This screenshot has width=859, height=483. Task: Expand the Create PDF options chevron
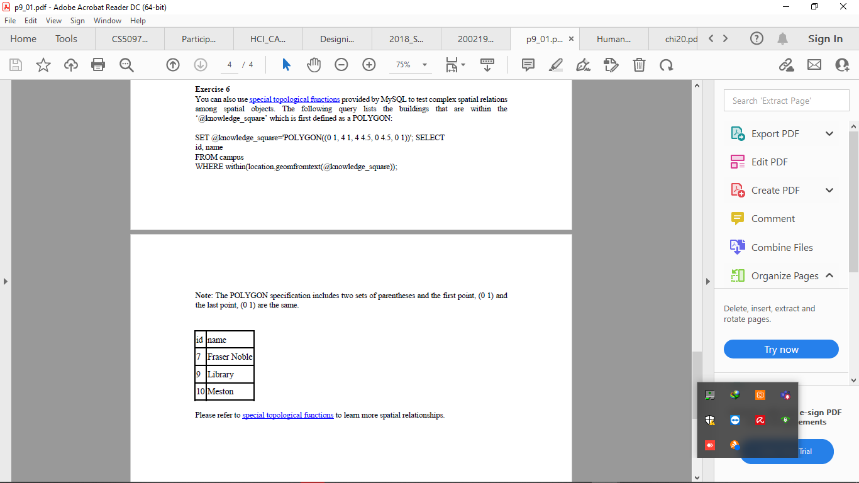(x=829, y=190)
